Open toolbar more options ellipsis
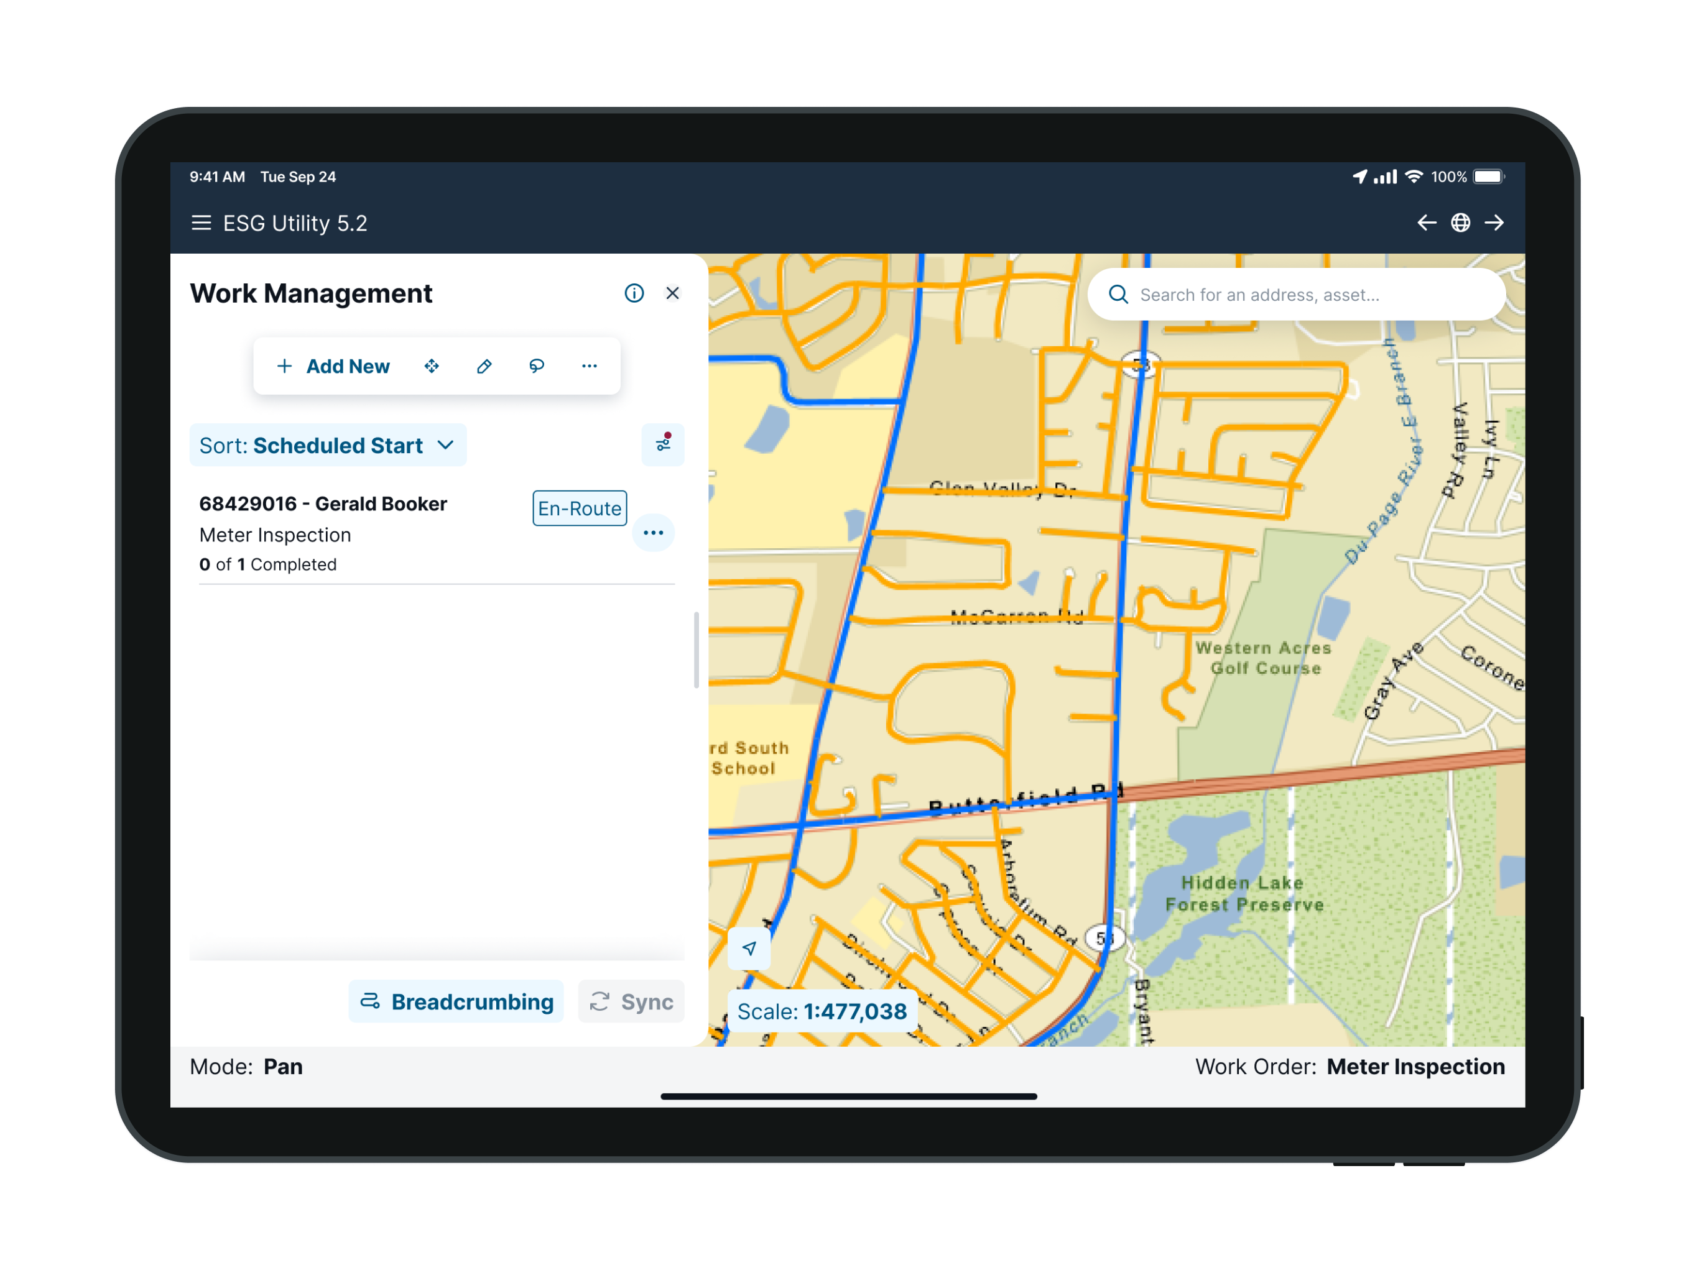 pyautogui.click(x=589, y=366)
